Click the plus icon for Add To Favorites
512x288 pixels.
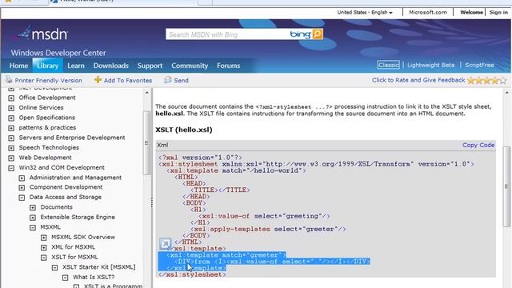tap(98, 80)
